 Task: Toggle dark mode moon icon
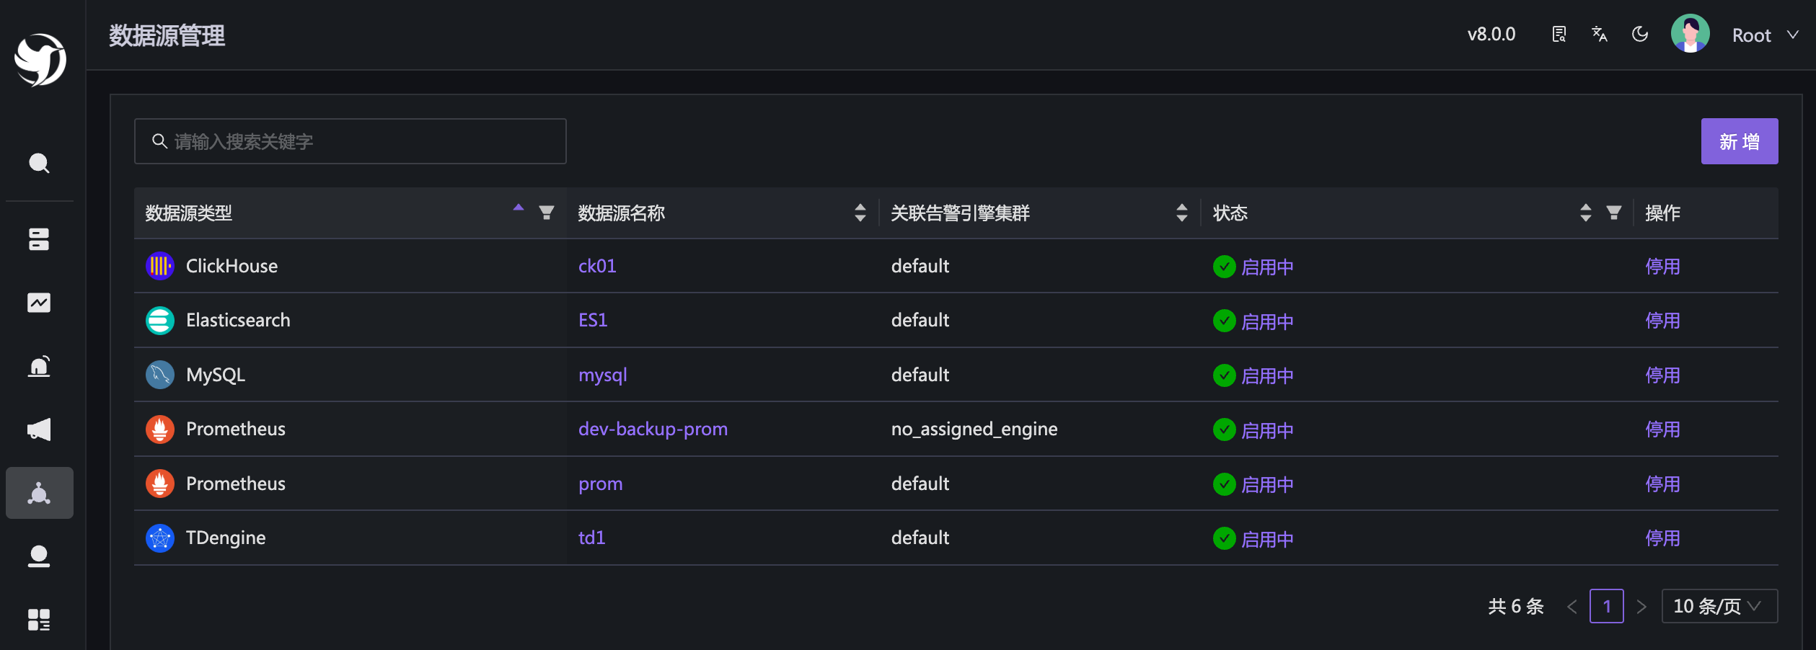(x=1639, y=35)
